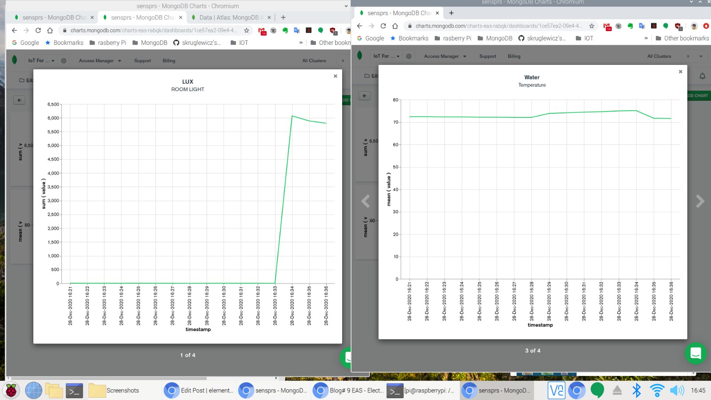
Task: Open the user account dropdown in right window
Action: tap(695, 56)
